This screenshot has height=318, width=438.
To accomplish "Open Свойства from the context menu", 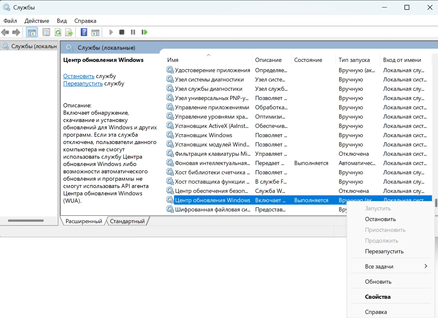I will tap(378, 297).
